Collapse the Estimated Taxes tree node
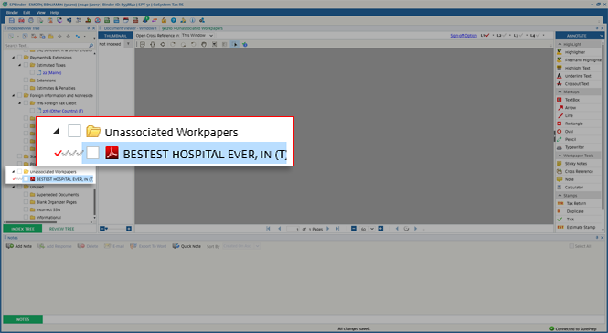 pos(20,65)
